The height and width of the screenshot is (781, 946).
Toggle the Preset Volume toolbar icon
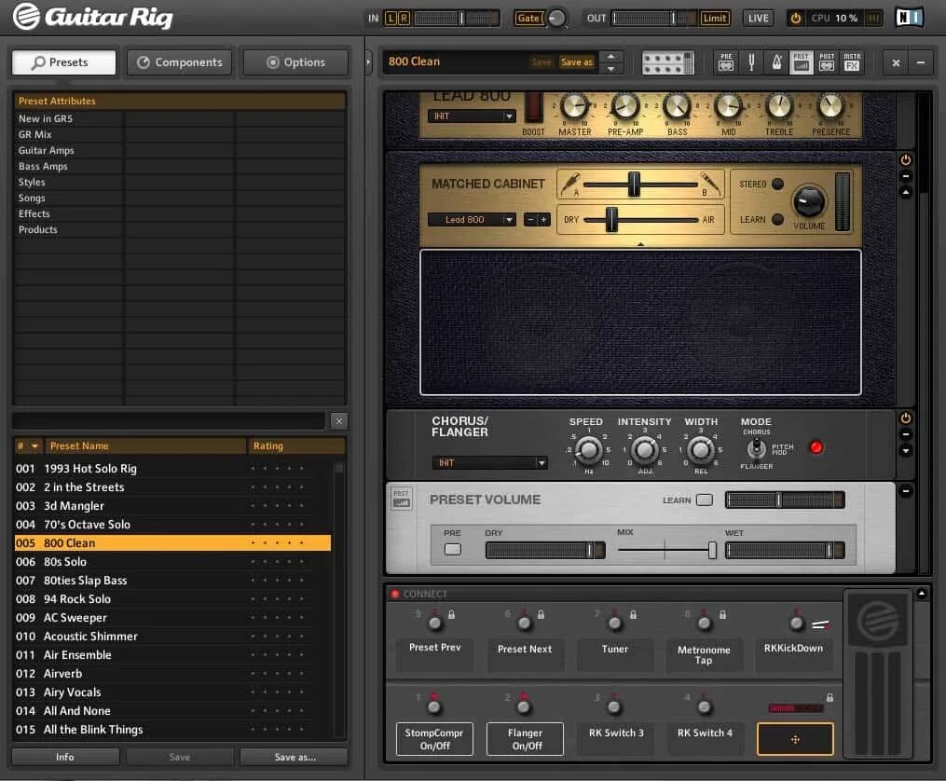point(802,62)
